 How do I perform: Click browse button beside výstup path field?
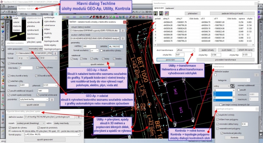55,53
